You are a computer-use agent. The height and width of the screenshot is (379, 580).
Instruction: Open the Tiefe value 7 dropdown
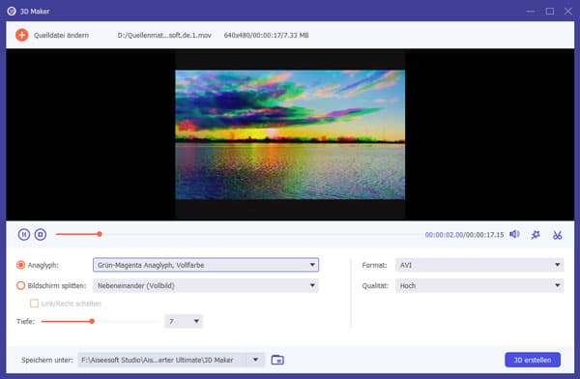click(x=184, y=321)
